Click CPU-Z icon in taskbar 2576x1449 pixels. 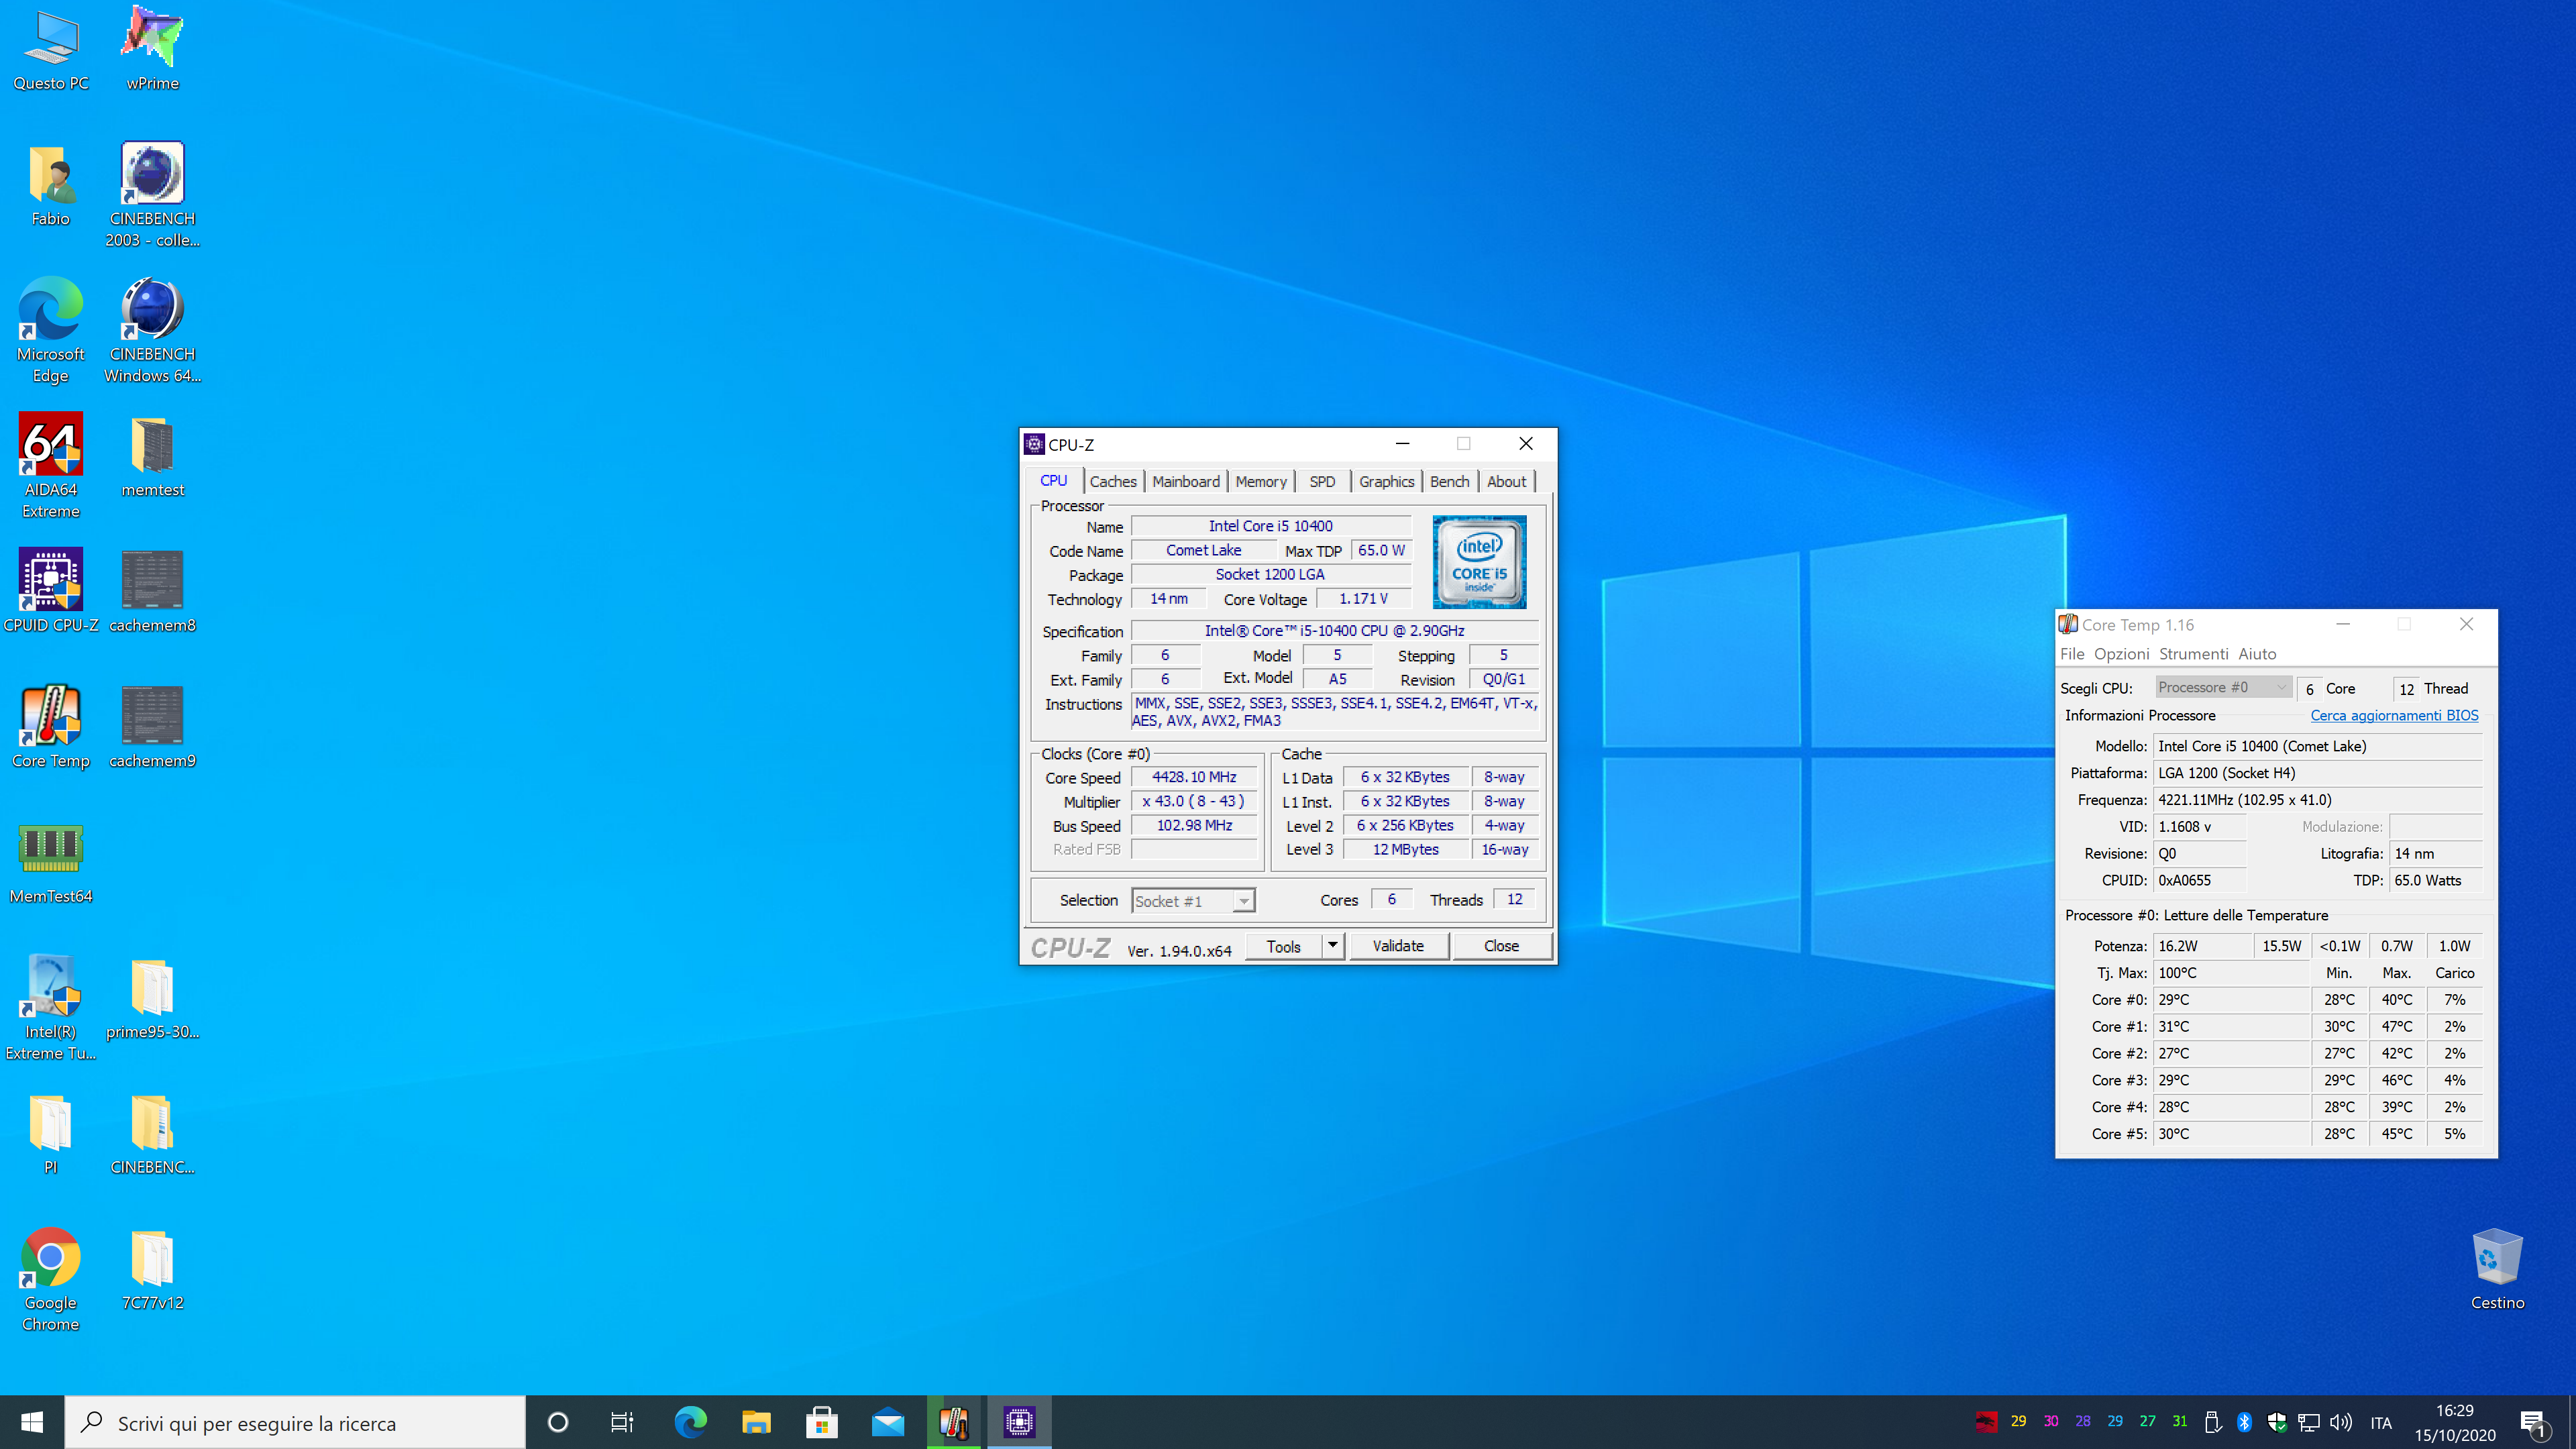click(1019, 1422)
